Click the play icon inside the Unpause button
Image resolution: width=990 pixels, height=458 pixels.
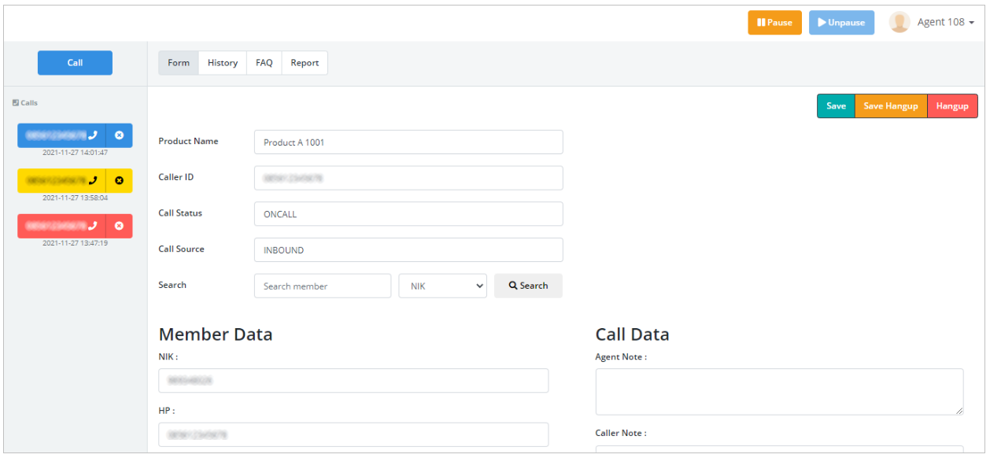(821, 22)
